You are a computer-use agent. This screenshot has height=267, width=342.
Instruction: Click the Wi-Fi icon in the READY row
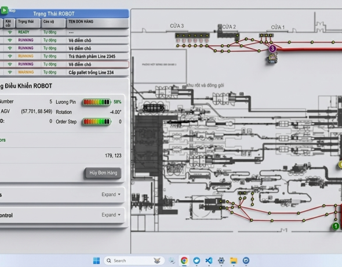click(10, 33)
